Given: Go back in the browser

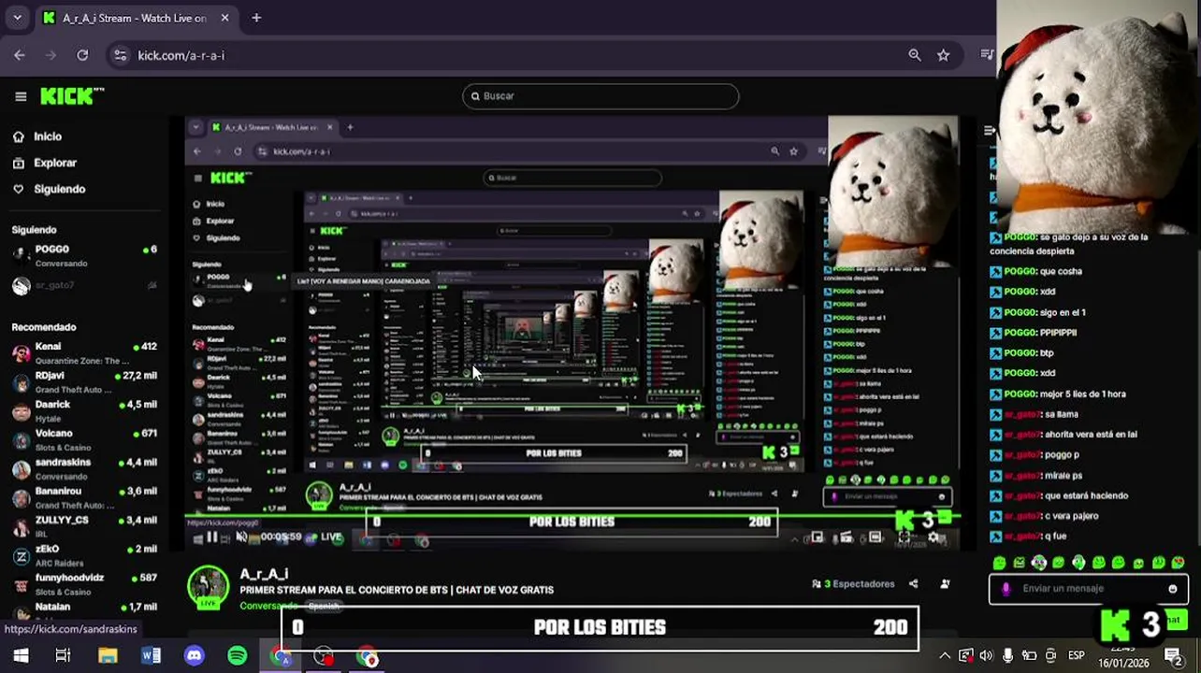Looking at the screenshot, I should pyautogui.click(x=20, y=55).
